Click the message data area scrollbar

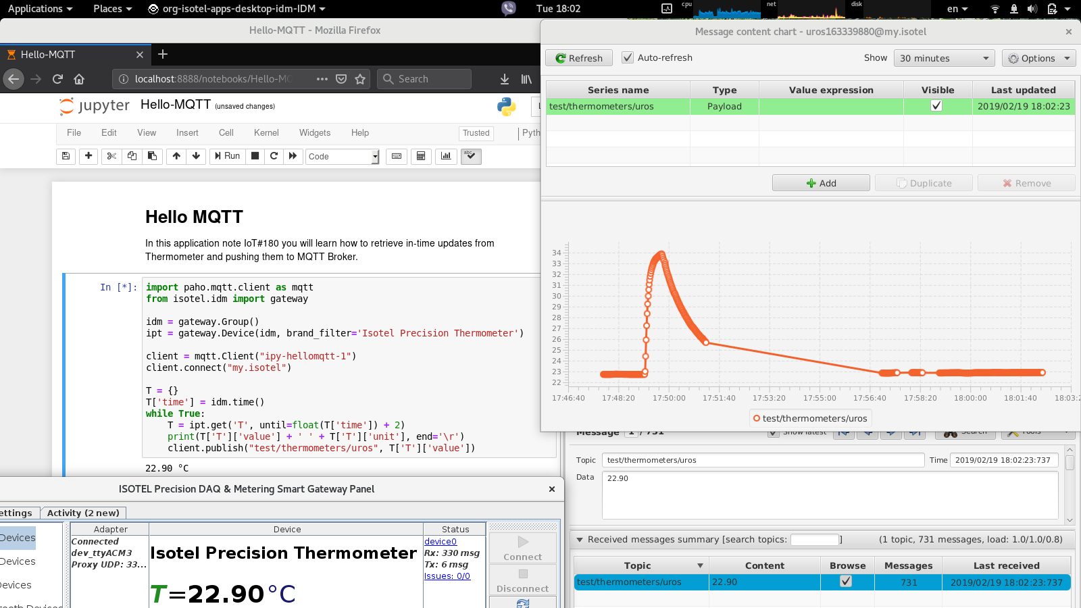(1070, 484)
